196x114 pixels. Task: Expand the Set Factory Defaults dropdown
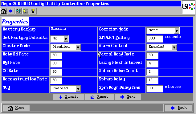click(x=59, y=39)
